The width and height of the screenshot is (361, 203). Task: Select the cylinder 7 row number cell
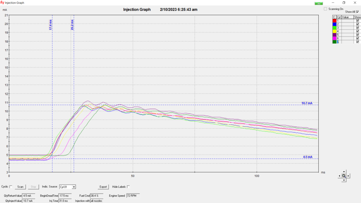[338, 42]
